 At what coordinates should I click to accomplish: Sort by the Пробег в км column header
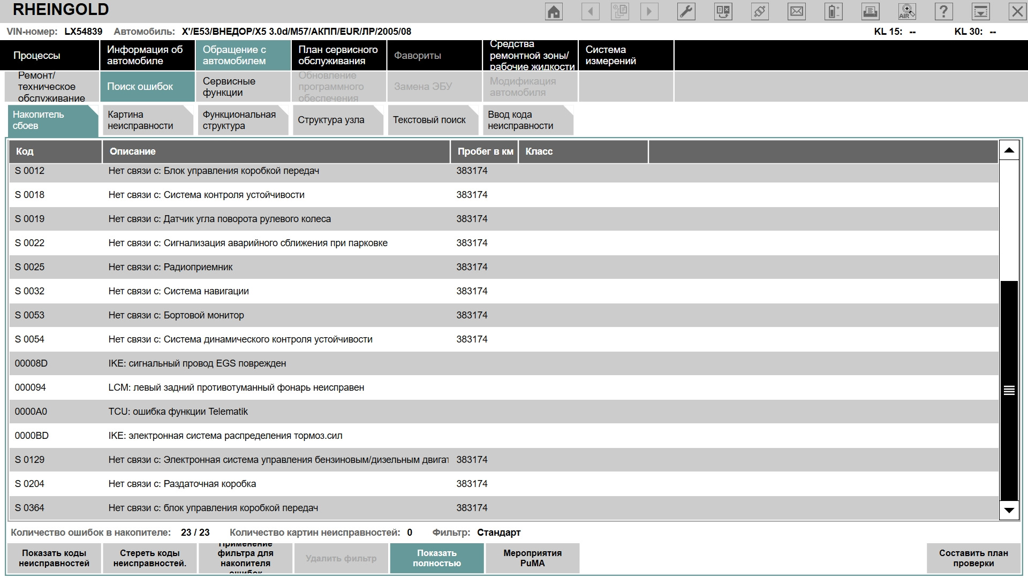[485, 151]
